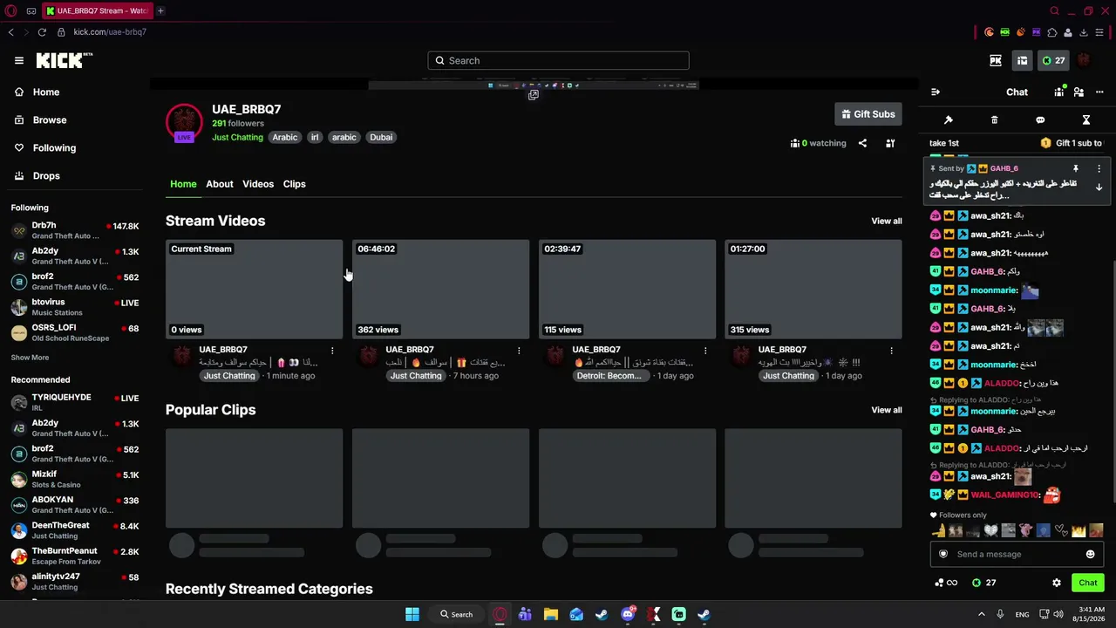Image resolution: width=1116 pixels, height=628 pixels.
Task: Open TheBurntPeanut channel in Recommended
Action: (x=74, y=556)
